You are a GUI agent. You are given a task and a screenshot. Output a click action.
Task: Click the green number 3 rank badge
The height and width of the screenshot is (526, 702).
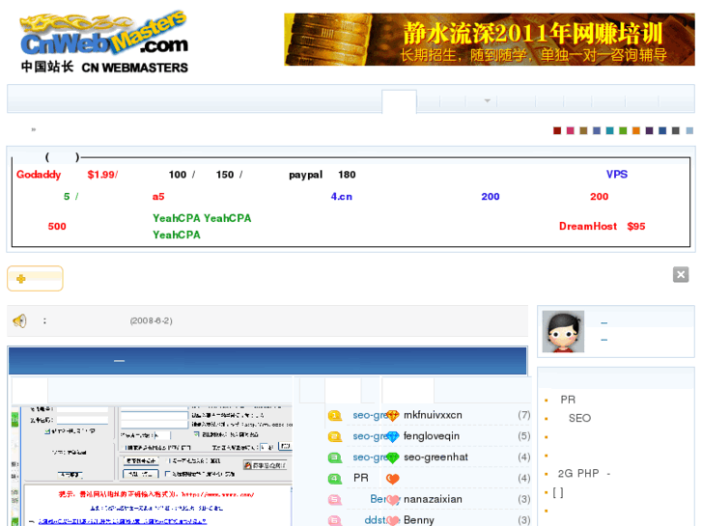coord(334,457)
